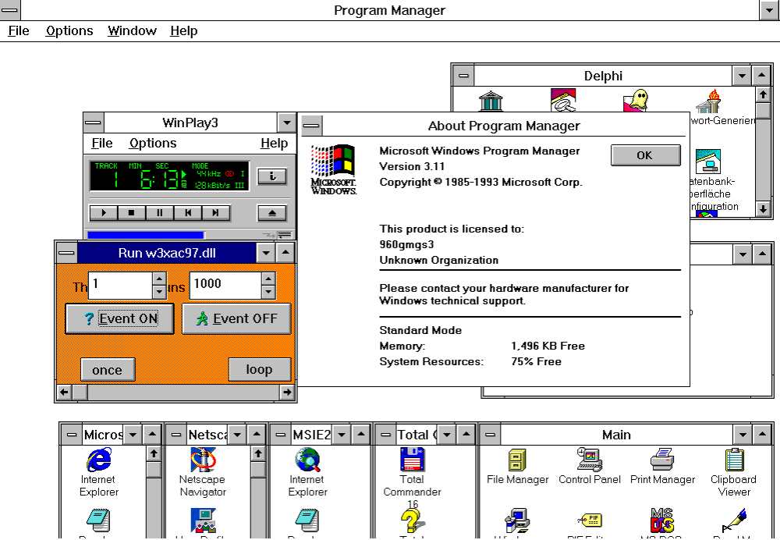Open Program Manager's Help menu
The width and height of the screenshot is (780, 540).
tap(183, 31)
